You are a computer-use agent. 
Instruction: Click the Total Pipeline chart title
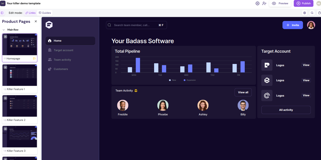[x=127, y=51]
